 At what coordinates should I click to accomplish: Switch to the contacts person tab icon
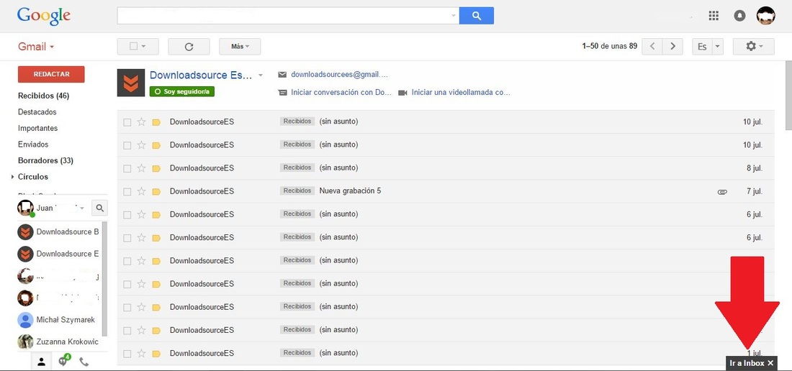click(42, 362)
